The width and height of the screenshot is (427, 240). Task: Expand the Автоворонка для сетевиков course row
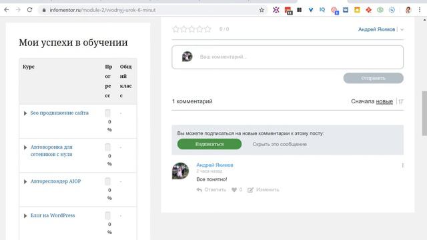pos(25,147)
